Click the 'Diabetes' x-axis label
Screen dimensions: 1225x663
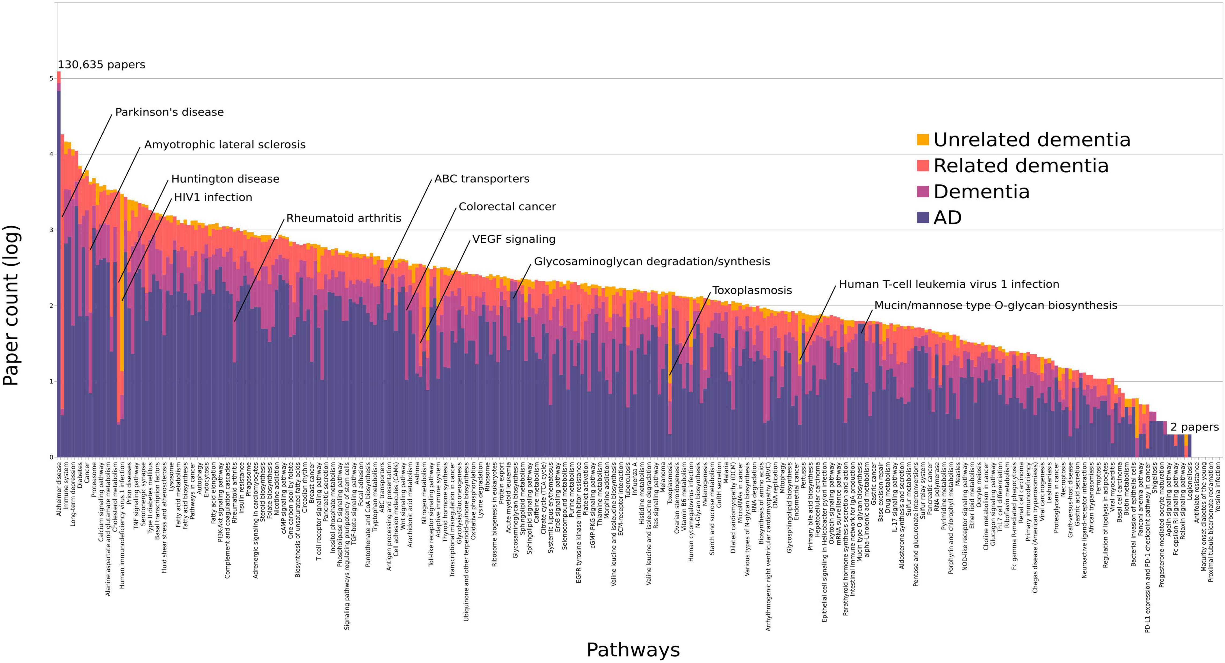tap(80, 475)
